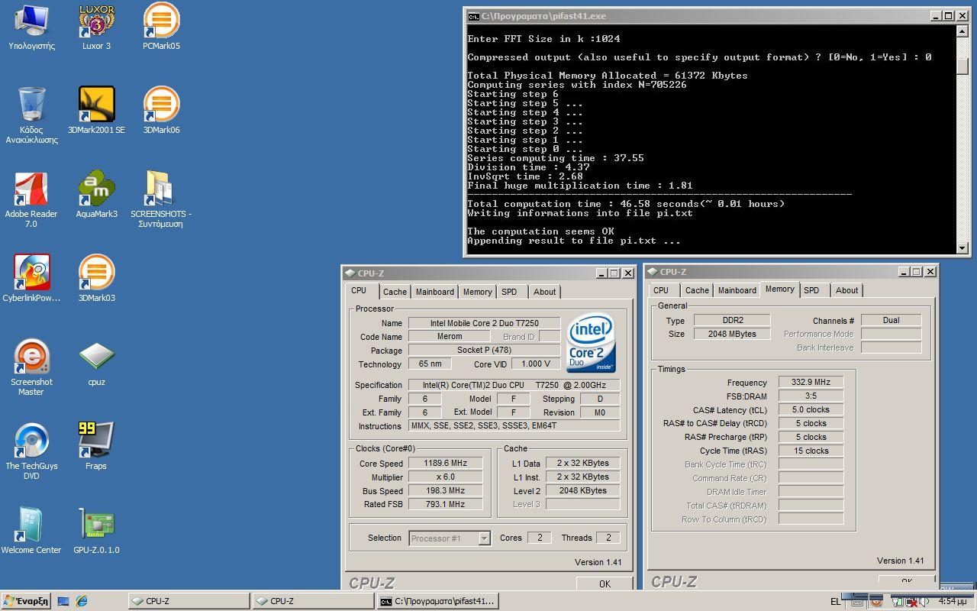The height and width of the screenshot is (611, 977).
Task: Click Total computation time line in console
Action: click(x=626, y=204)
